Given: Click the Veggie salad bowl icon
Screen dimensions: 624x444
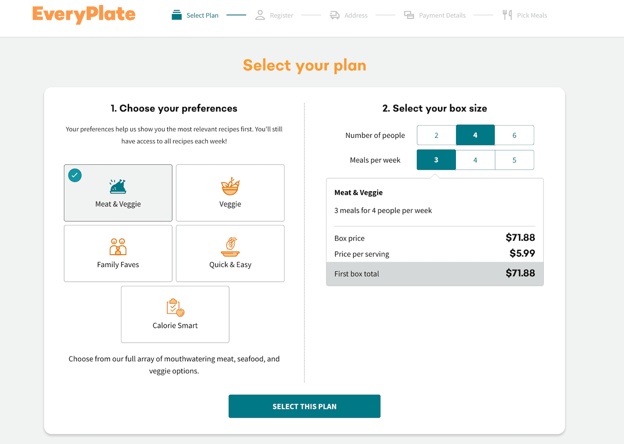Looking at the screenshot, I should (230, 186).
